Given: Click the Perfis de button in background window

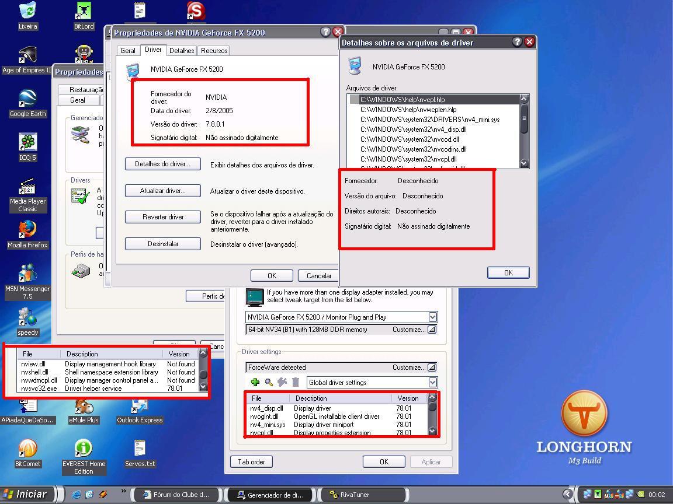Looking at the screenshot, I should coord(206,296).
